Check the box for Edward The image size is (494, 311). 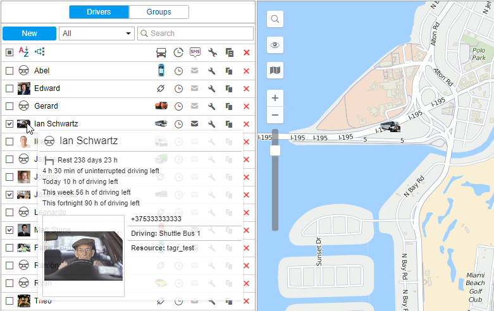tap(9, 88)
